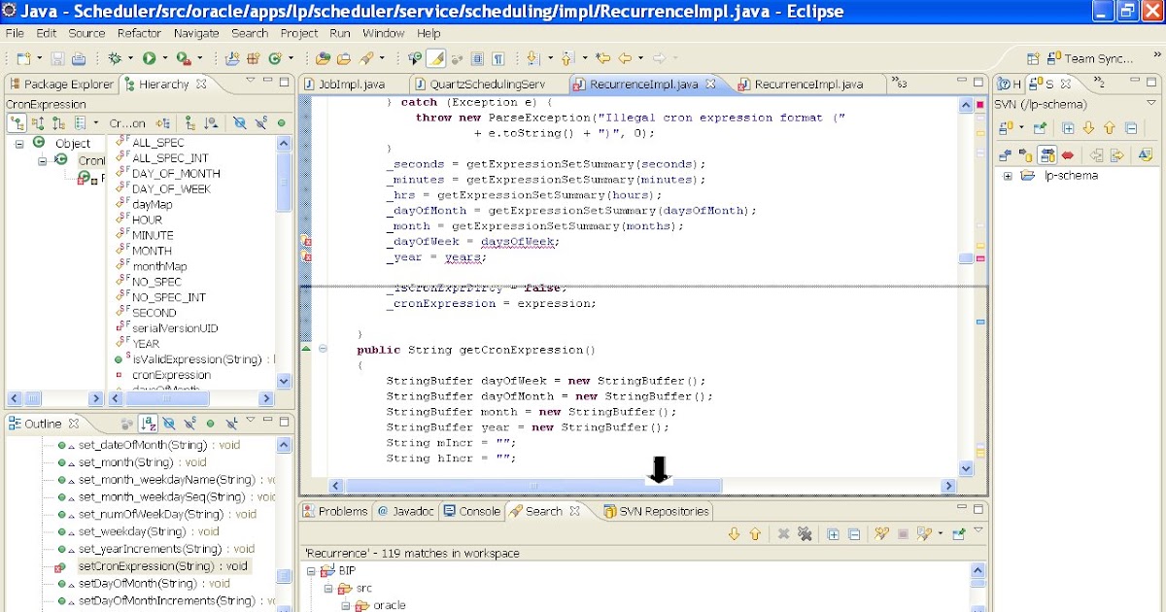Open the File menu
Viewport: 1166px width, 612px height.
point(15,33)
